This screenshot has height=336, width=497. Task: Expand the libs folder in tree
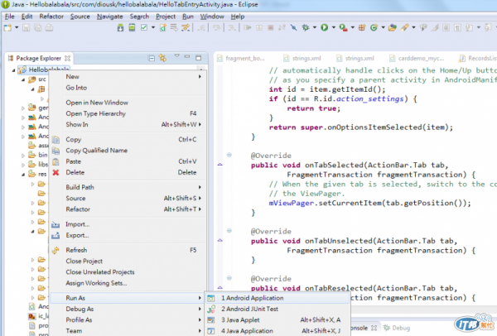23,165
